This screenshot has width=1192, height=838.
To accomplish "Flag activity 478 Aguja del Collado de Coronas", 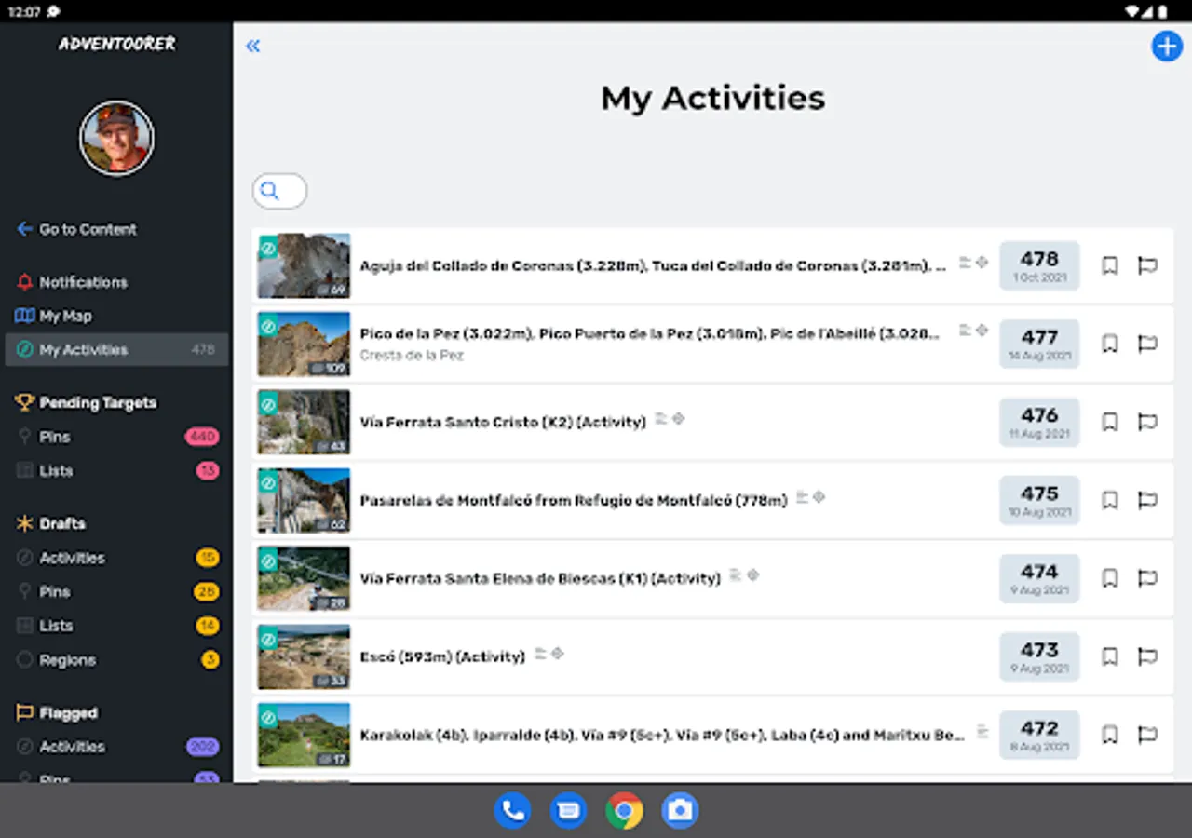I will coord(1147,265).
